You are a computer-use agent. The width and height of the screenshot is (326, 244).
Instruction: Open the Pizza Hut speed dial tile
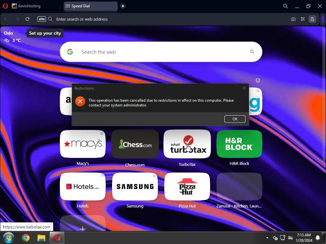[187, 186]
